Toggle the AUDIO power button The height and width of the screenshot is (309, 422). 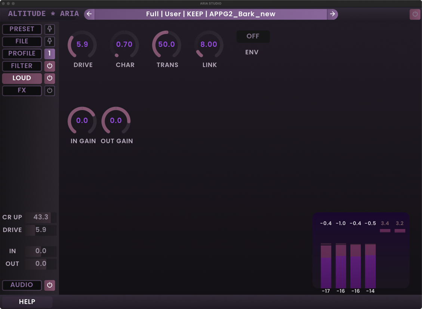(49, 285)
